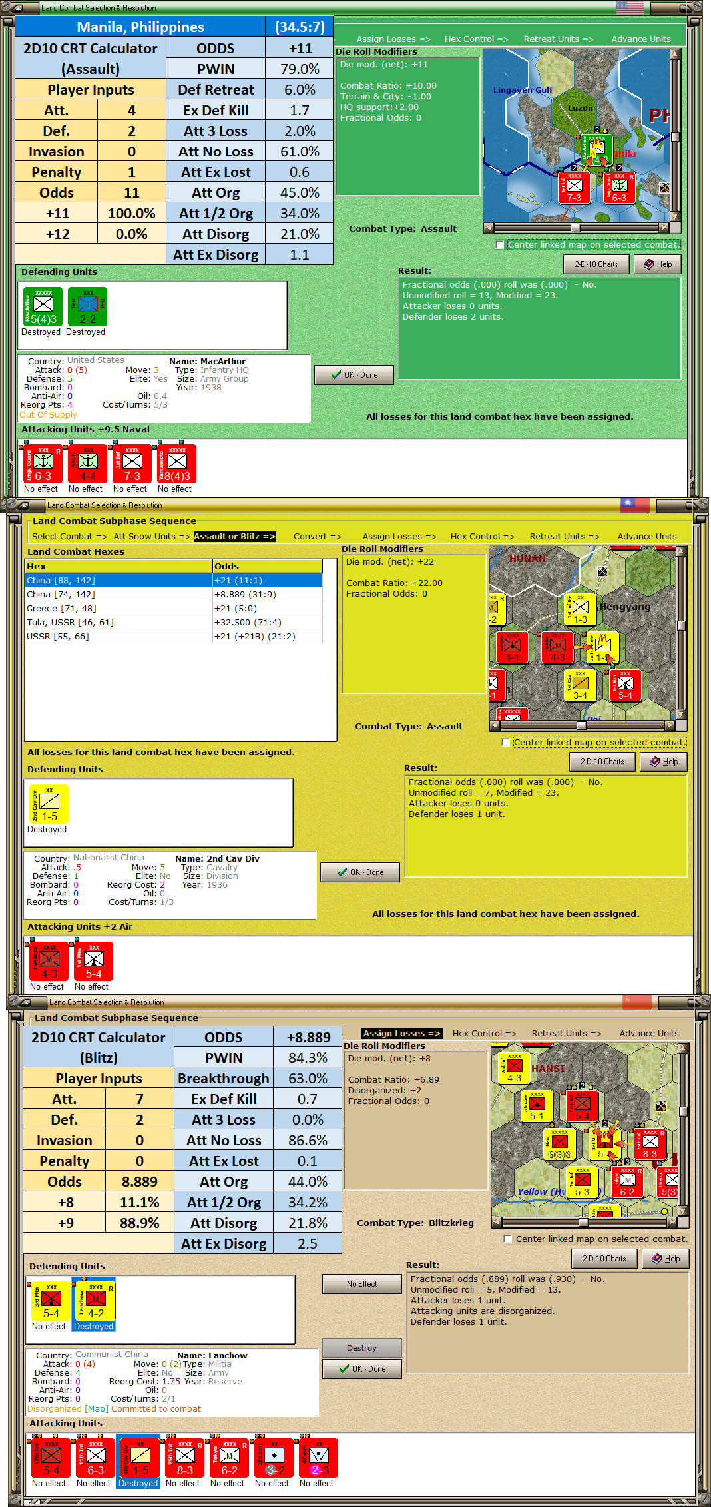Screen dimensions: 711x1507
Task: Select MacArthur 5(4)3 defending unit counter
Action: coord(43,306)
